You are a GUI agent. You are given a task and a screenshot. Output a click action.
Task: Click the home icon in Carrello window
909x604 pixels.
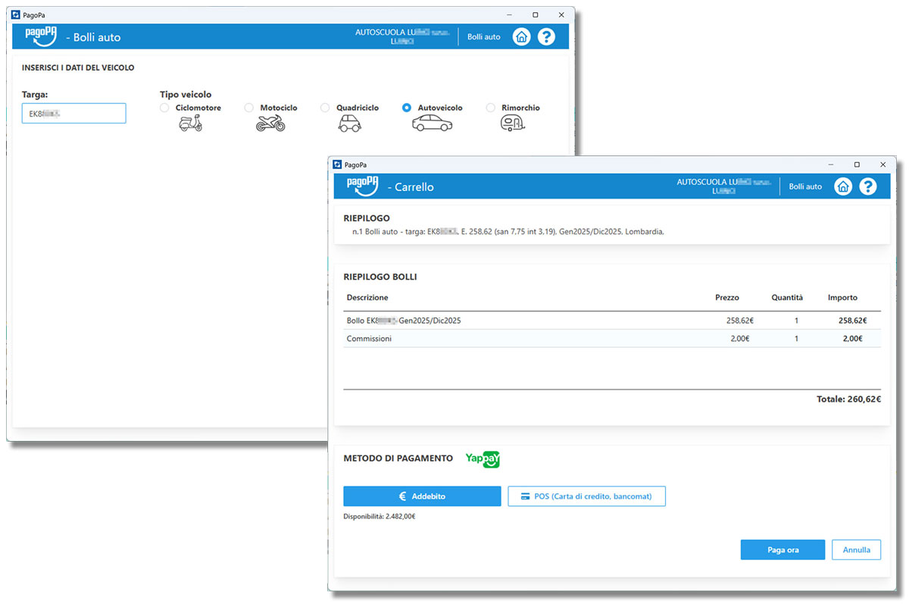click(x=843, y=186)
